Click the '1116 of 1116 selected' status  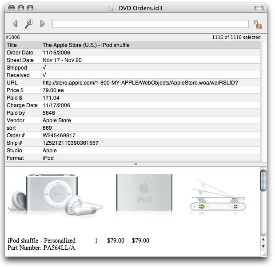236,37
